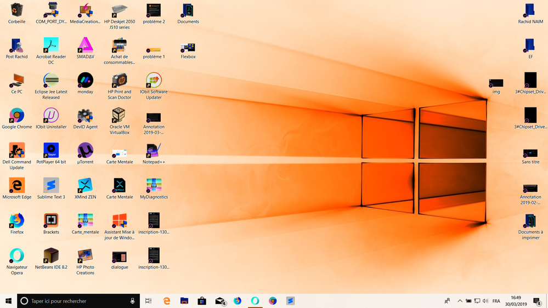Open Edge from the taskbar
This screenshot has height=308, width=548.
[167, 301]
